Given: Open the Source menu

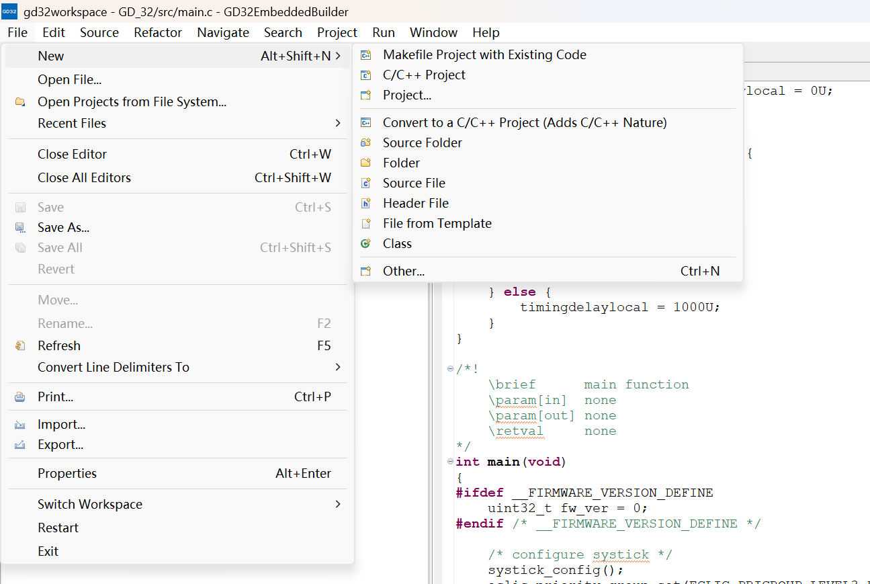Looking at the screenshot, I should (99, 32).
